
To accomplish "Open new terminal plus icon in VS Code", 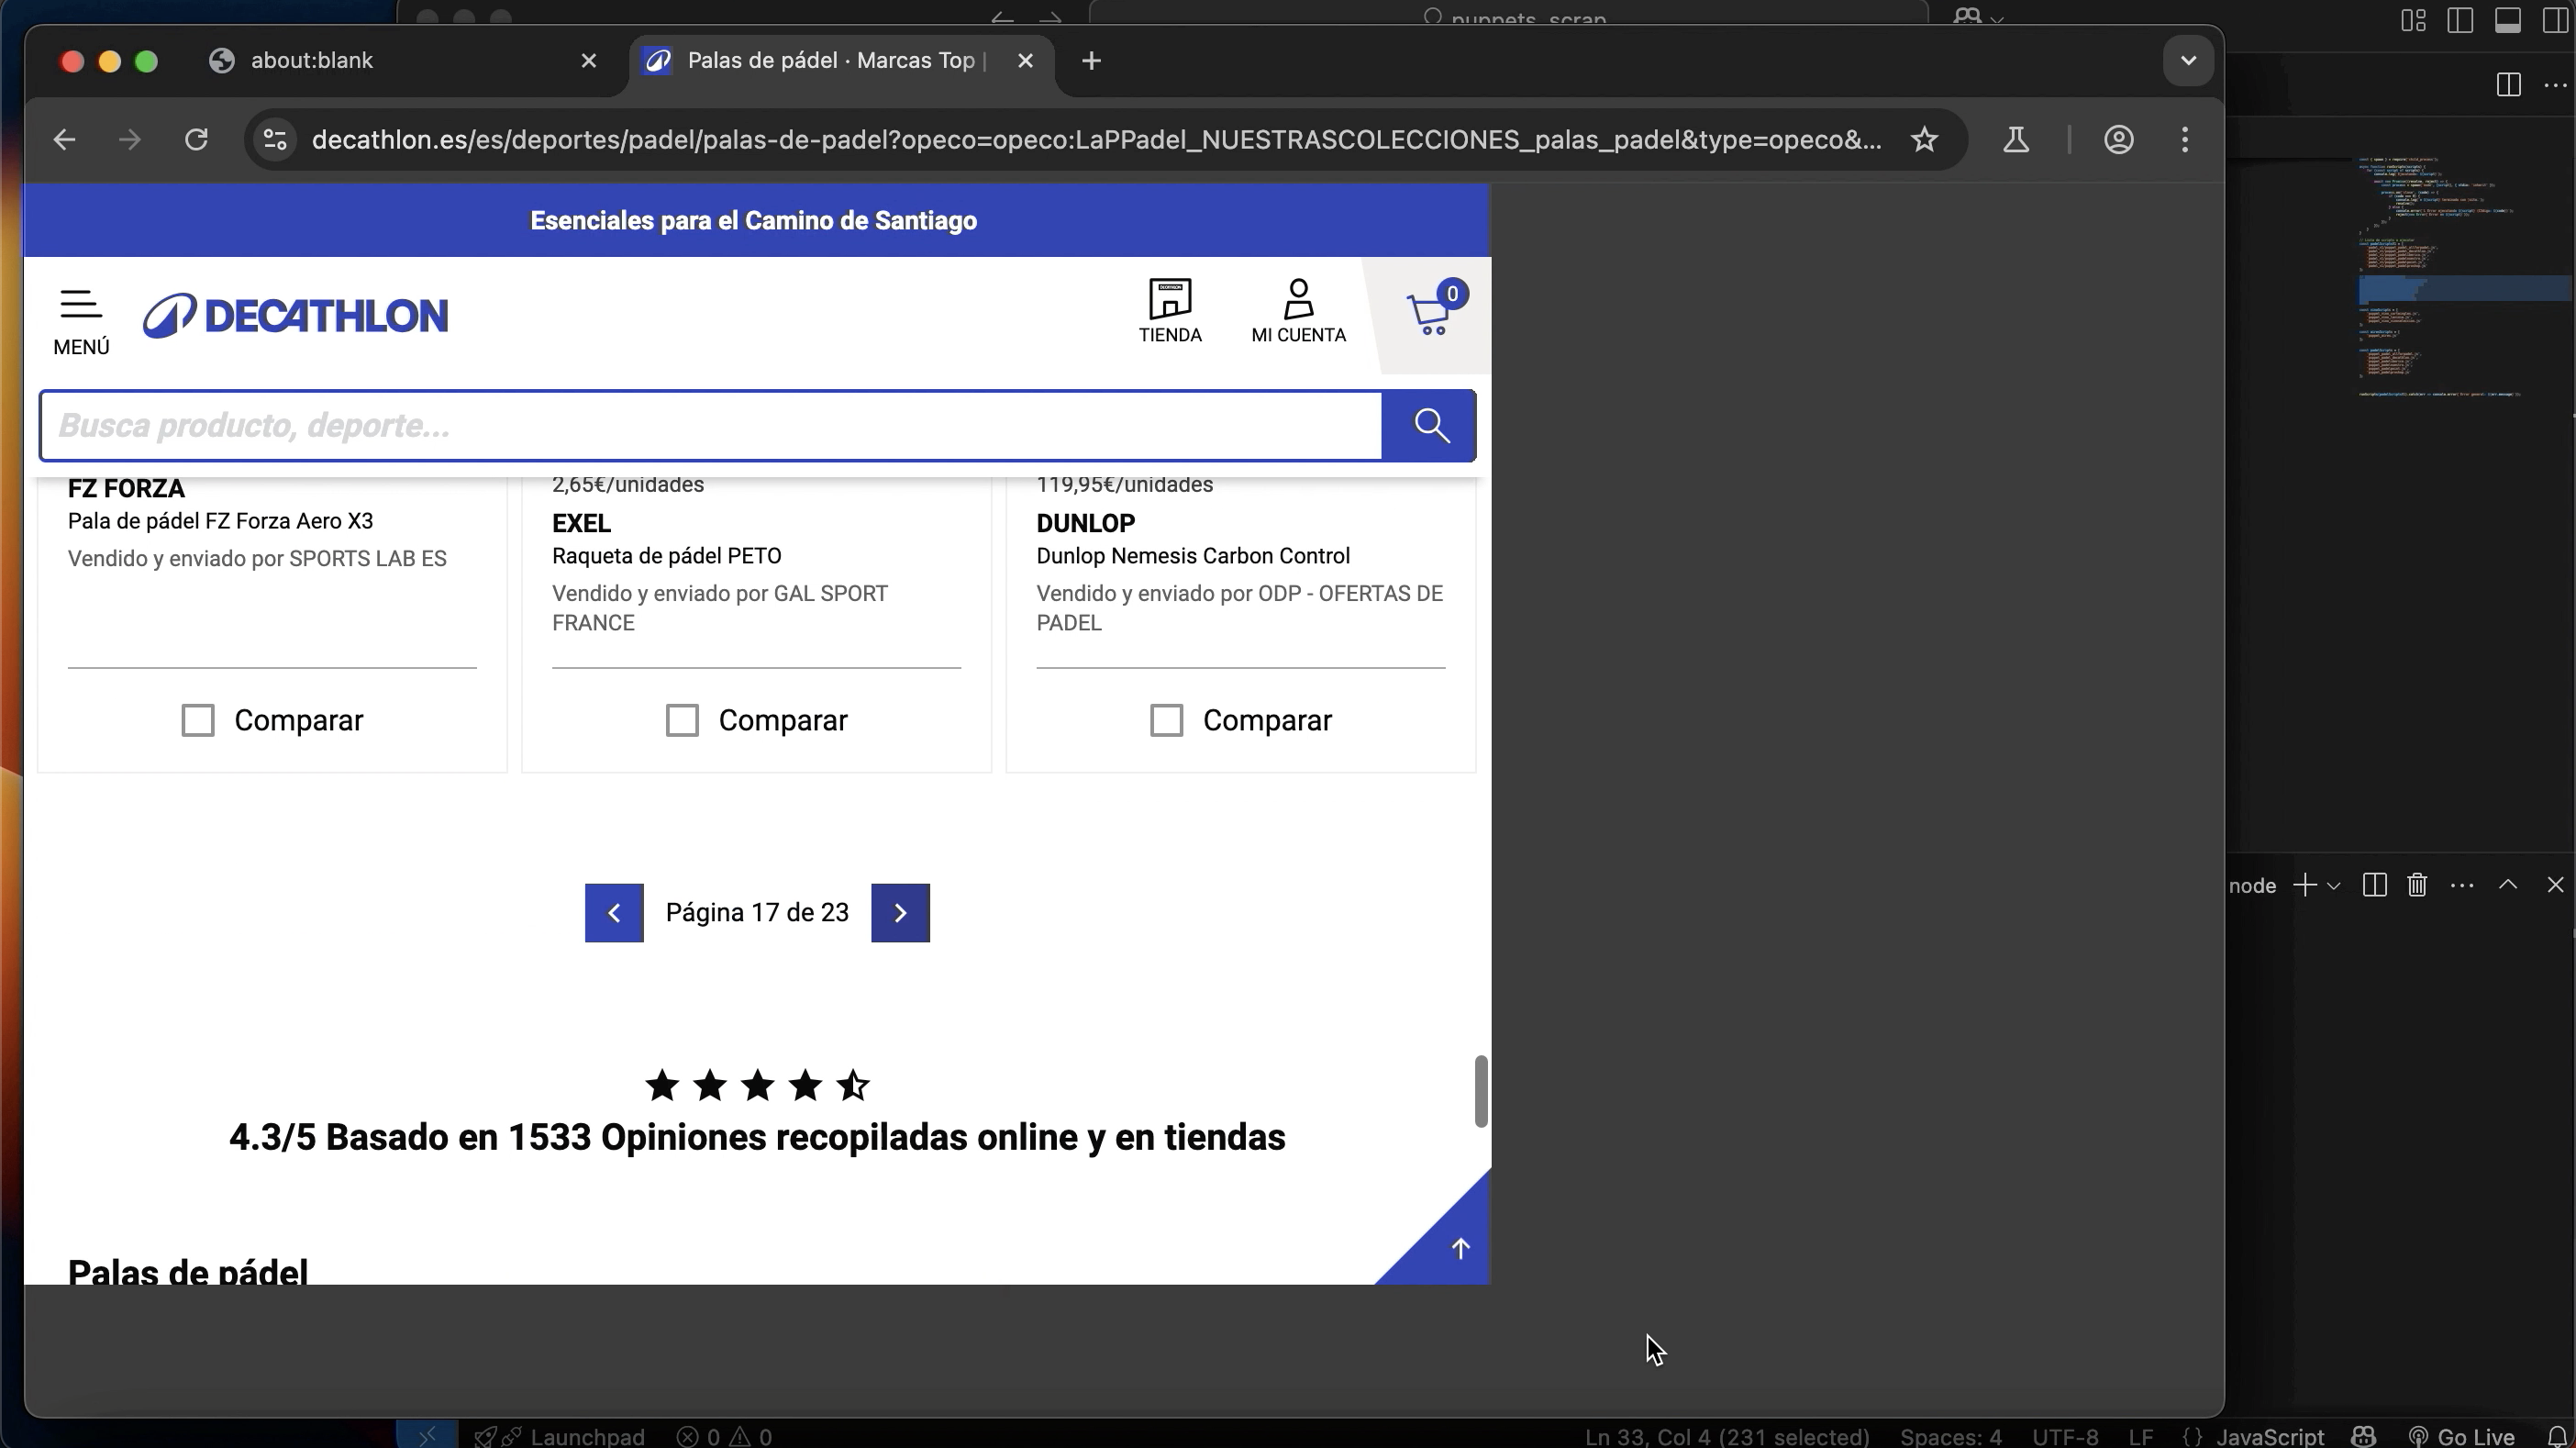I will click(2305, 886).
